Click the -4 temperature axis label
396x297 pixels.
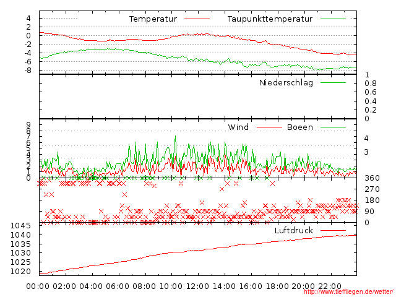click(28, 53)
